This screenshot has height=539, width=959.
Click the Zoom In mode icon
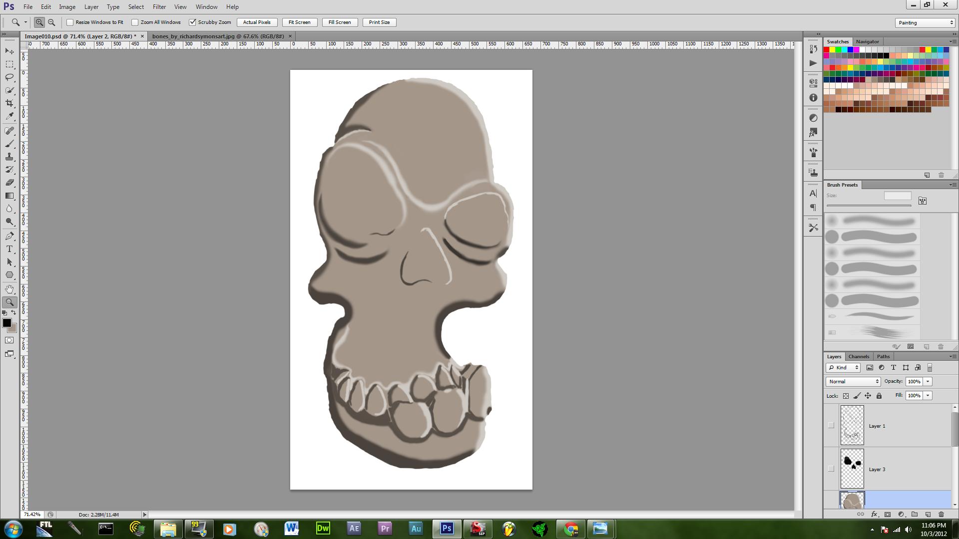click(39, 22)
